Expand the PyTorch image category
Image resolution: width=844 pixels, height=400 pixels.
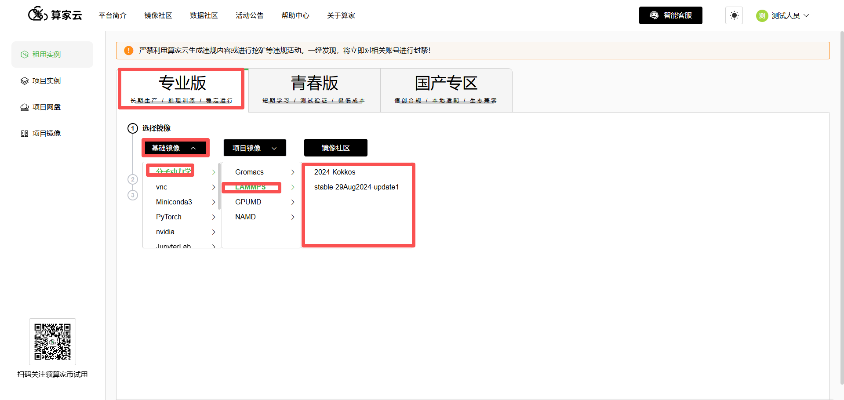(181, 217)
